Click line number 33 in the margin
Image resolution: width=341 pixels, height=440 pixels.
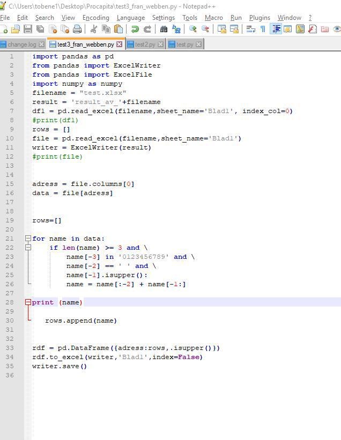[x=10, y=348]
